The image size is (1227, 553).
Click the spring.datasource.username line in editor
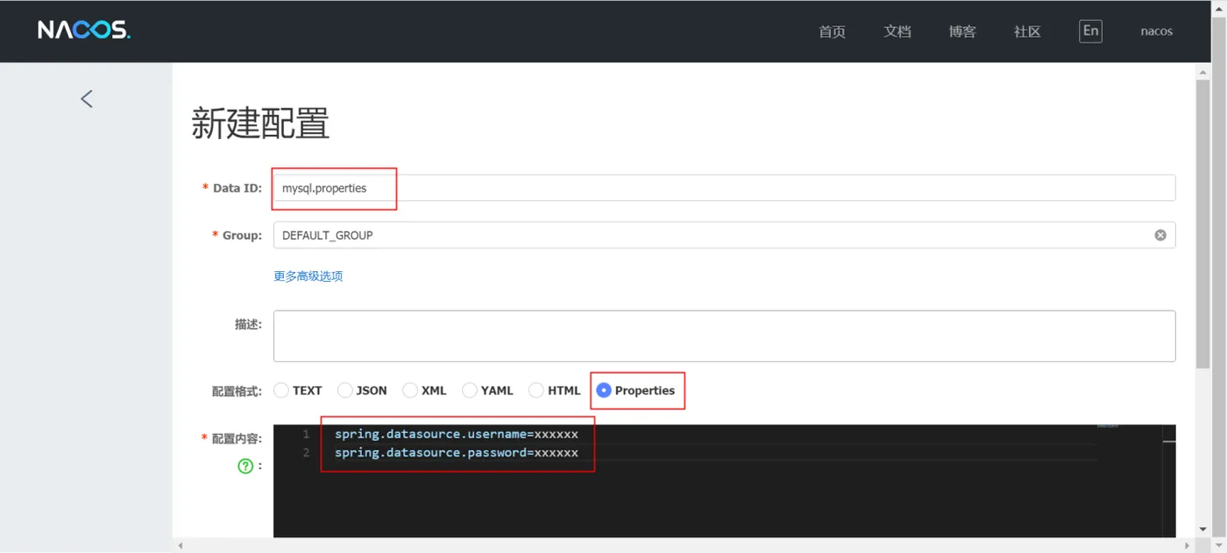click(x=456, y=434)
